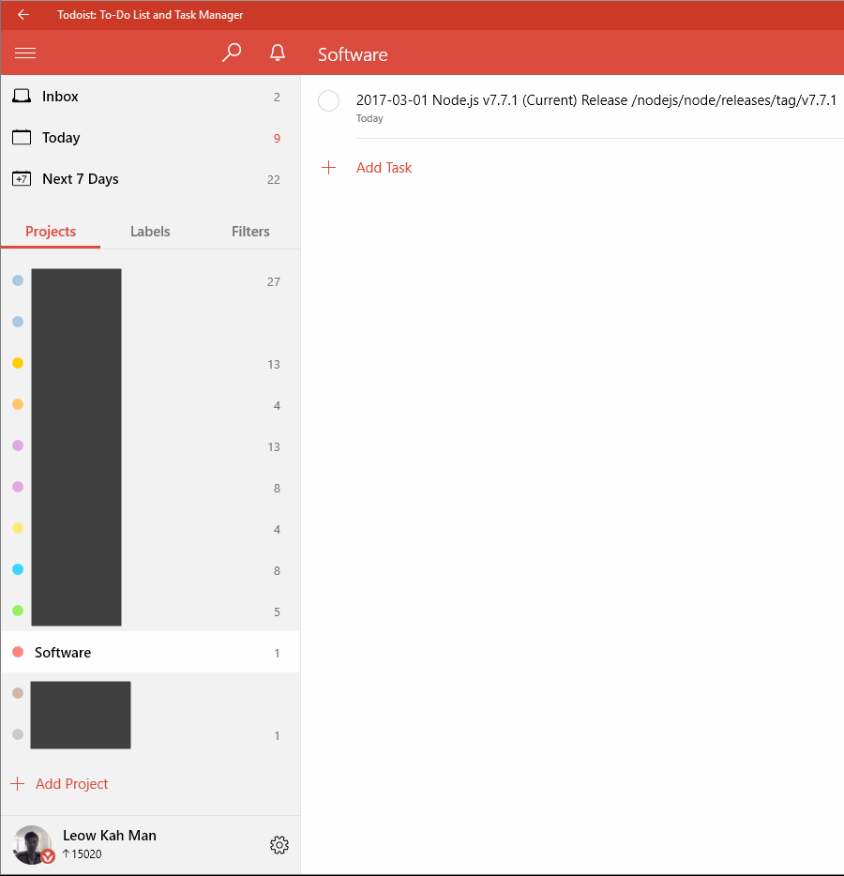Click the Add Task link
This screenshot has width=844, height=876.
click(x=384, y=168)
